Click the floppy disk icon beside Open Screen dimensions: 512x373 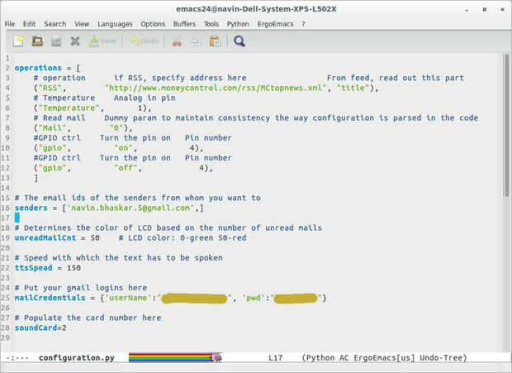pos(56,41)
